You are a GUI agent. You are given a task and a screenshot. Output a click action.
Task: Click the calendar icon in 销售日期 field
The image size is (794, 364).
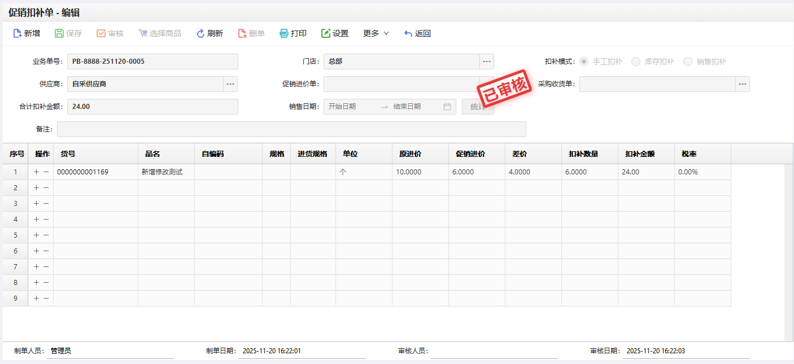(x=447, y=107)
